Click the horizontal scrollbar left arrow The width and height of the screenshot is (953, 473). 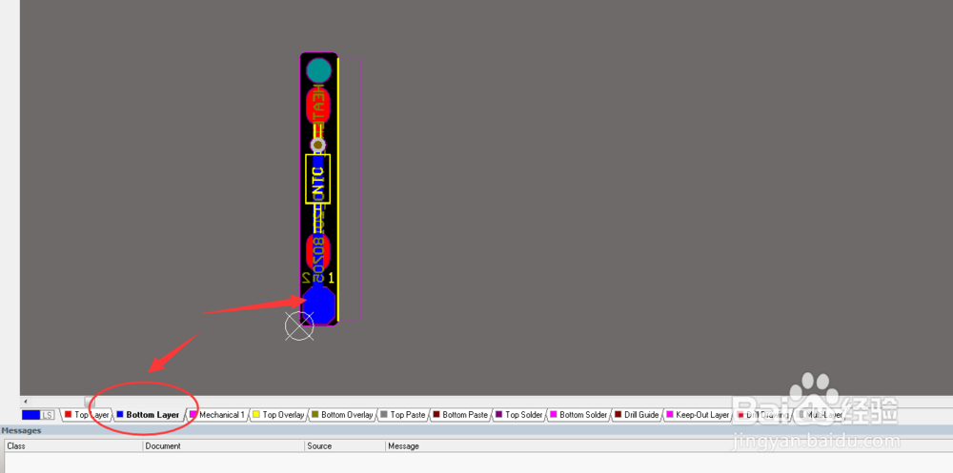(25, 402)
